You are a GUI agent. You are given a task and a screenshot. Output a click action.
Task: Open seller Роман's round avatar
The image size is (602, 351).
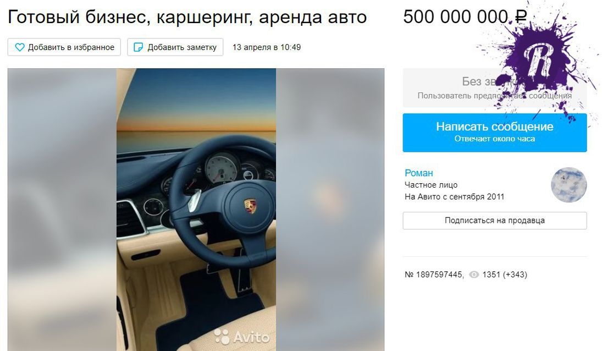[x=568, y=185]
